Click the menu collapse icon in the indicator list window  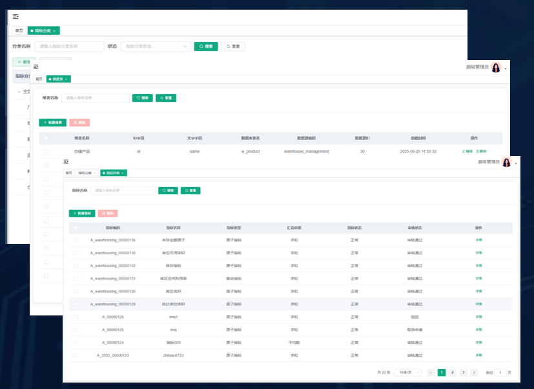66,161
